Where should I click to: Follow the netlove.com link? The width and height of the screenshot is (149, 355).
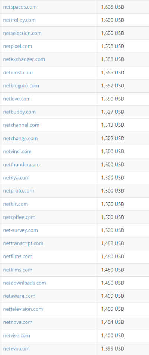click(17, 99)
